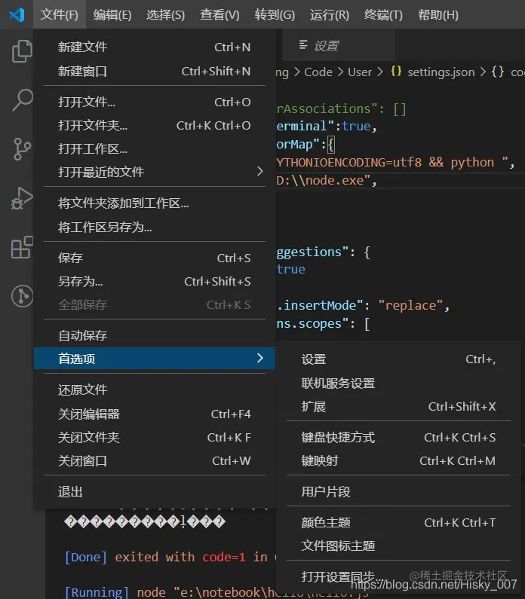Expand 打开最近的文件 submenu arrow

(260, 172)
